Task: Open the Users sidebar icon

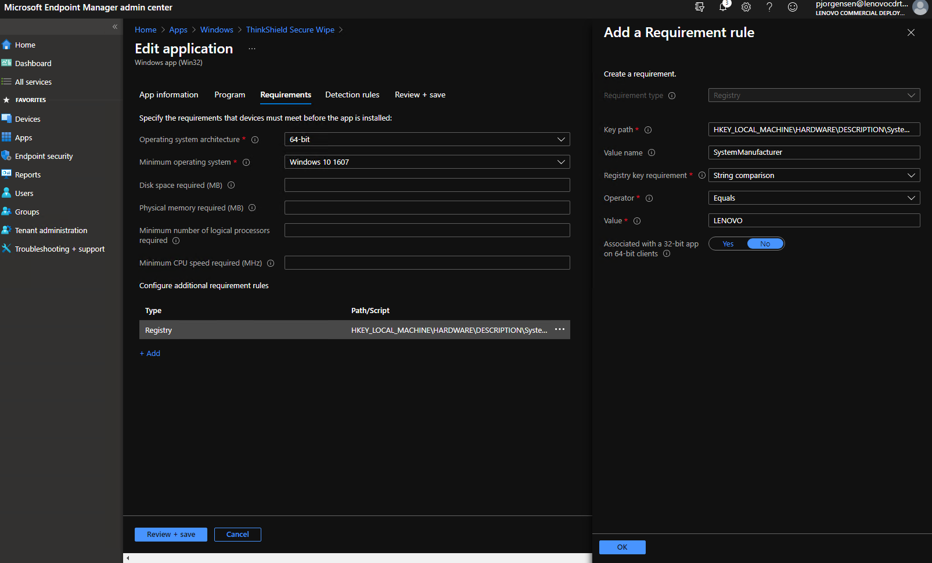Action: point(6,193)
